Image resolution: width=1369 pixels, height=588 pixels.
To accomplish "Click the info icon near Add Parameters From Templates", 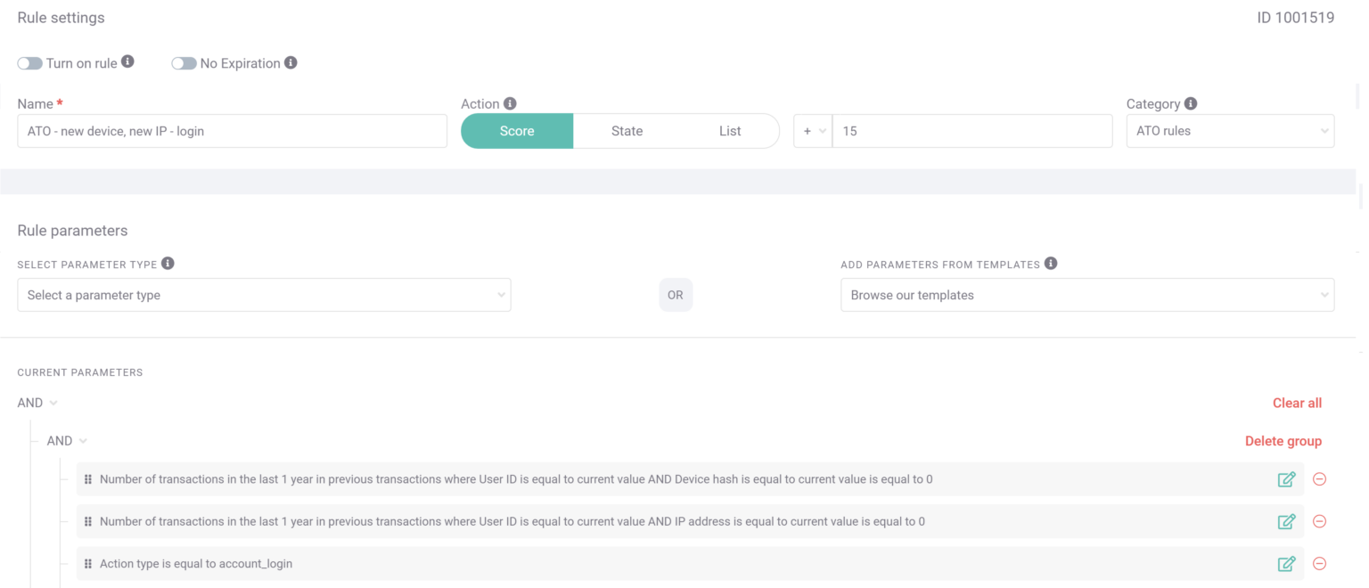I will click(x=1049, y=263).
